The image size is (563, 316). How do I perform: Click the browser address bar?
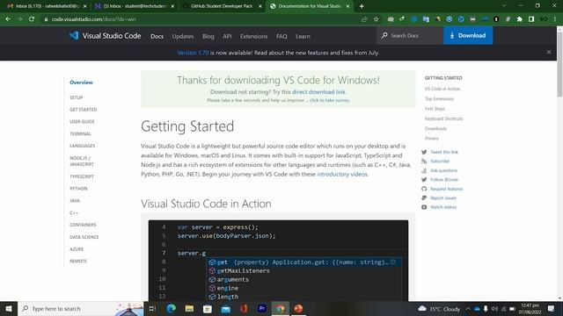[201, 19]
